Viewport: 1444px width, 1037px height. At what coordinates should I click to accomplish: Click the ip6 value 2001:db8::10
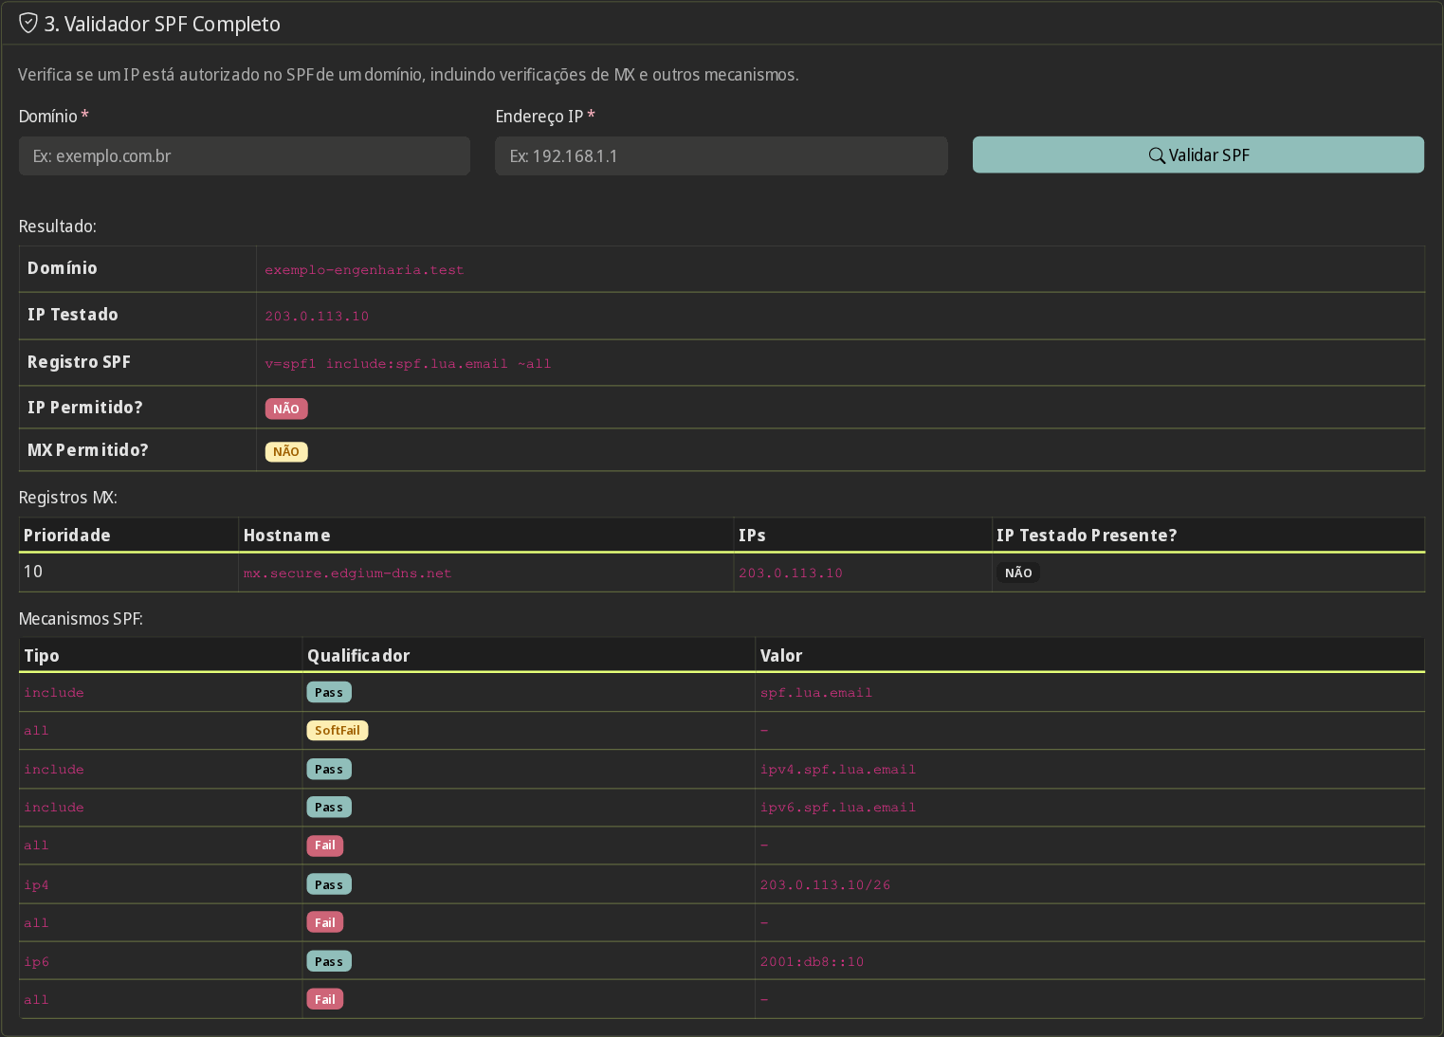tap(812, 962)
